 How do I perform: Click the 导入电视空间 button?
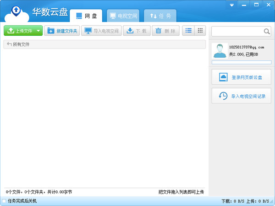click(x=102, y=31)
